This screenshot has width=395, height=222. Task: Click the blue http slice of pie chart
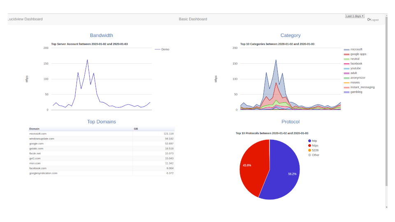284,173
